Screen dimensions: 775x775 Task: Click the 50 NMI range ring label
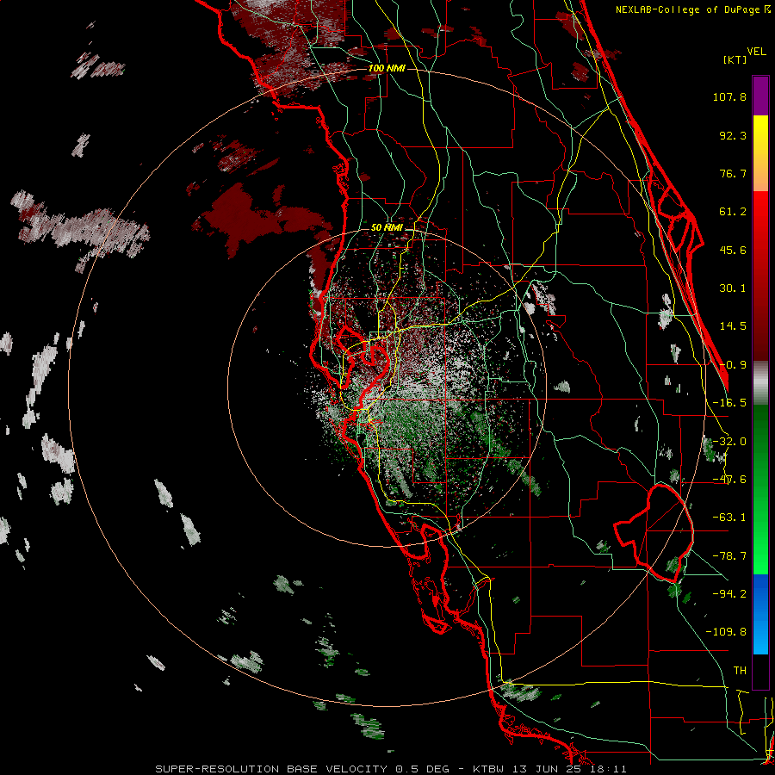[x=387, y=227]
